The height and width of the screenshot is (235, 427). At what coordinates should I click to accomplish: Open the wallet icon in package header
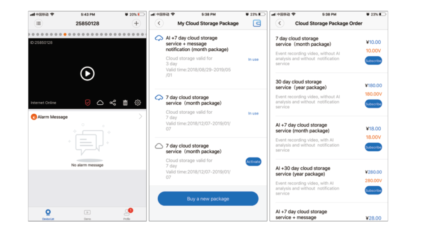pos(257,24)
